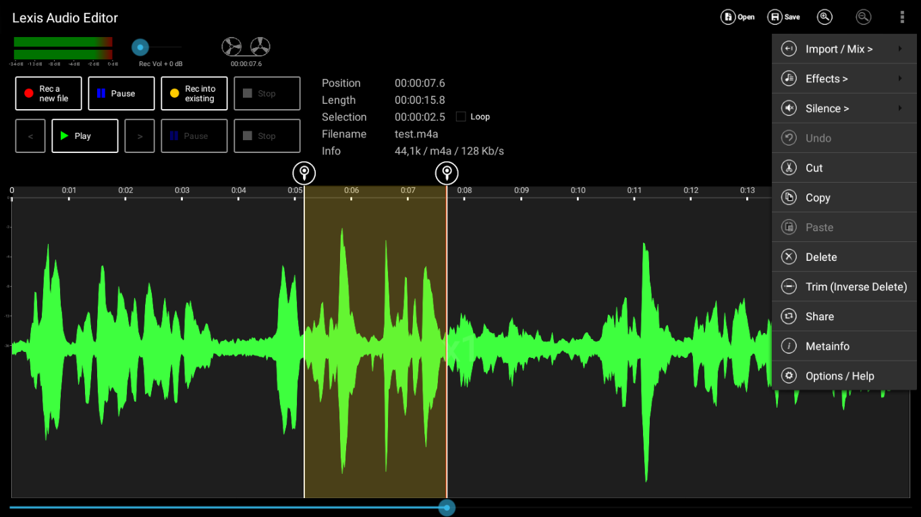The image size is (921, 517).
Task: Click the playback Pause button
Action: (194, 136)
